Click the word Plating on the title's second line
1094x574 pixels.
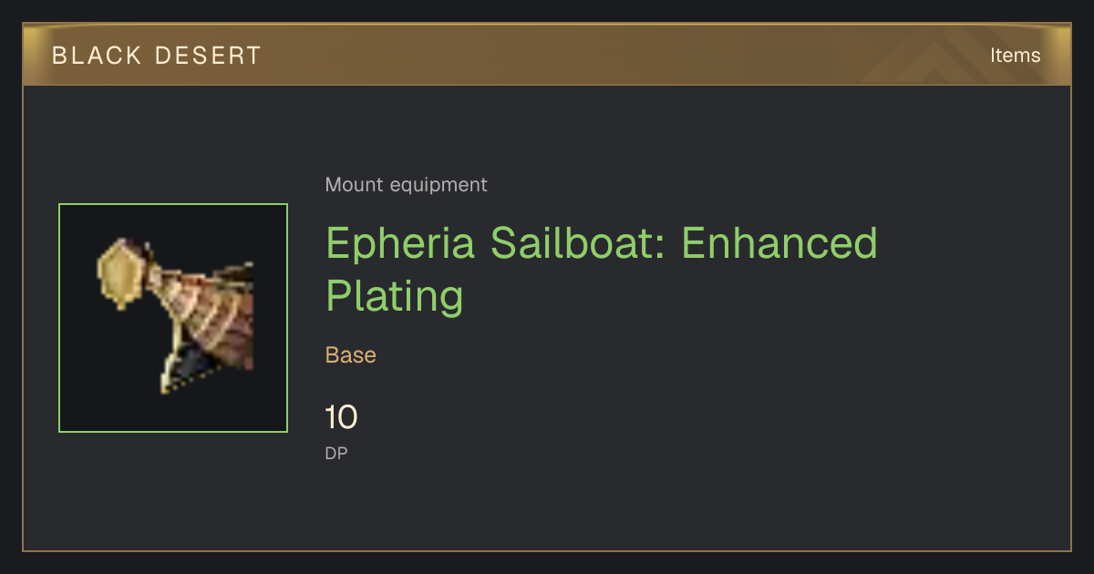395,298
